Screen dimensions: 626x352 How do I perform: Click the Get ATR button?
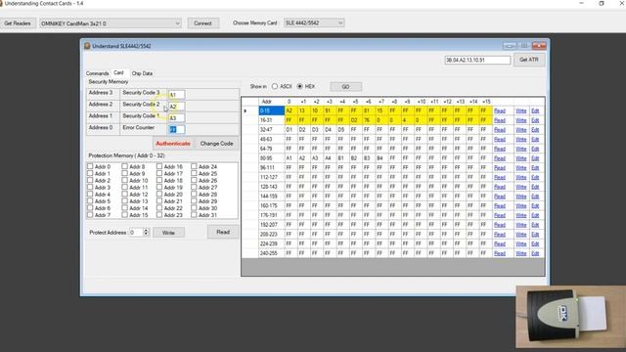[529, 60]
